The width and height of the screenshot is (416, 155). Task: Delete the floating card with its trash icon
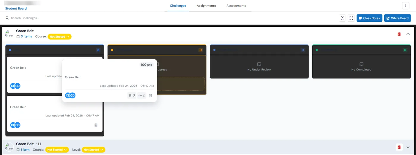150,95
